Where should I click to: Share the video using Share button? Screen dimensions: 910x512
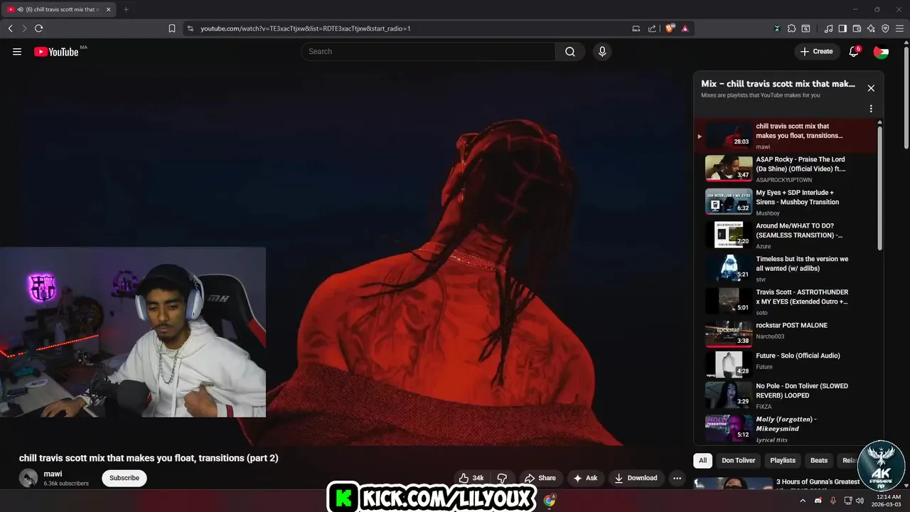point(540,478)
